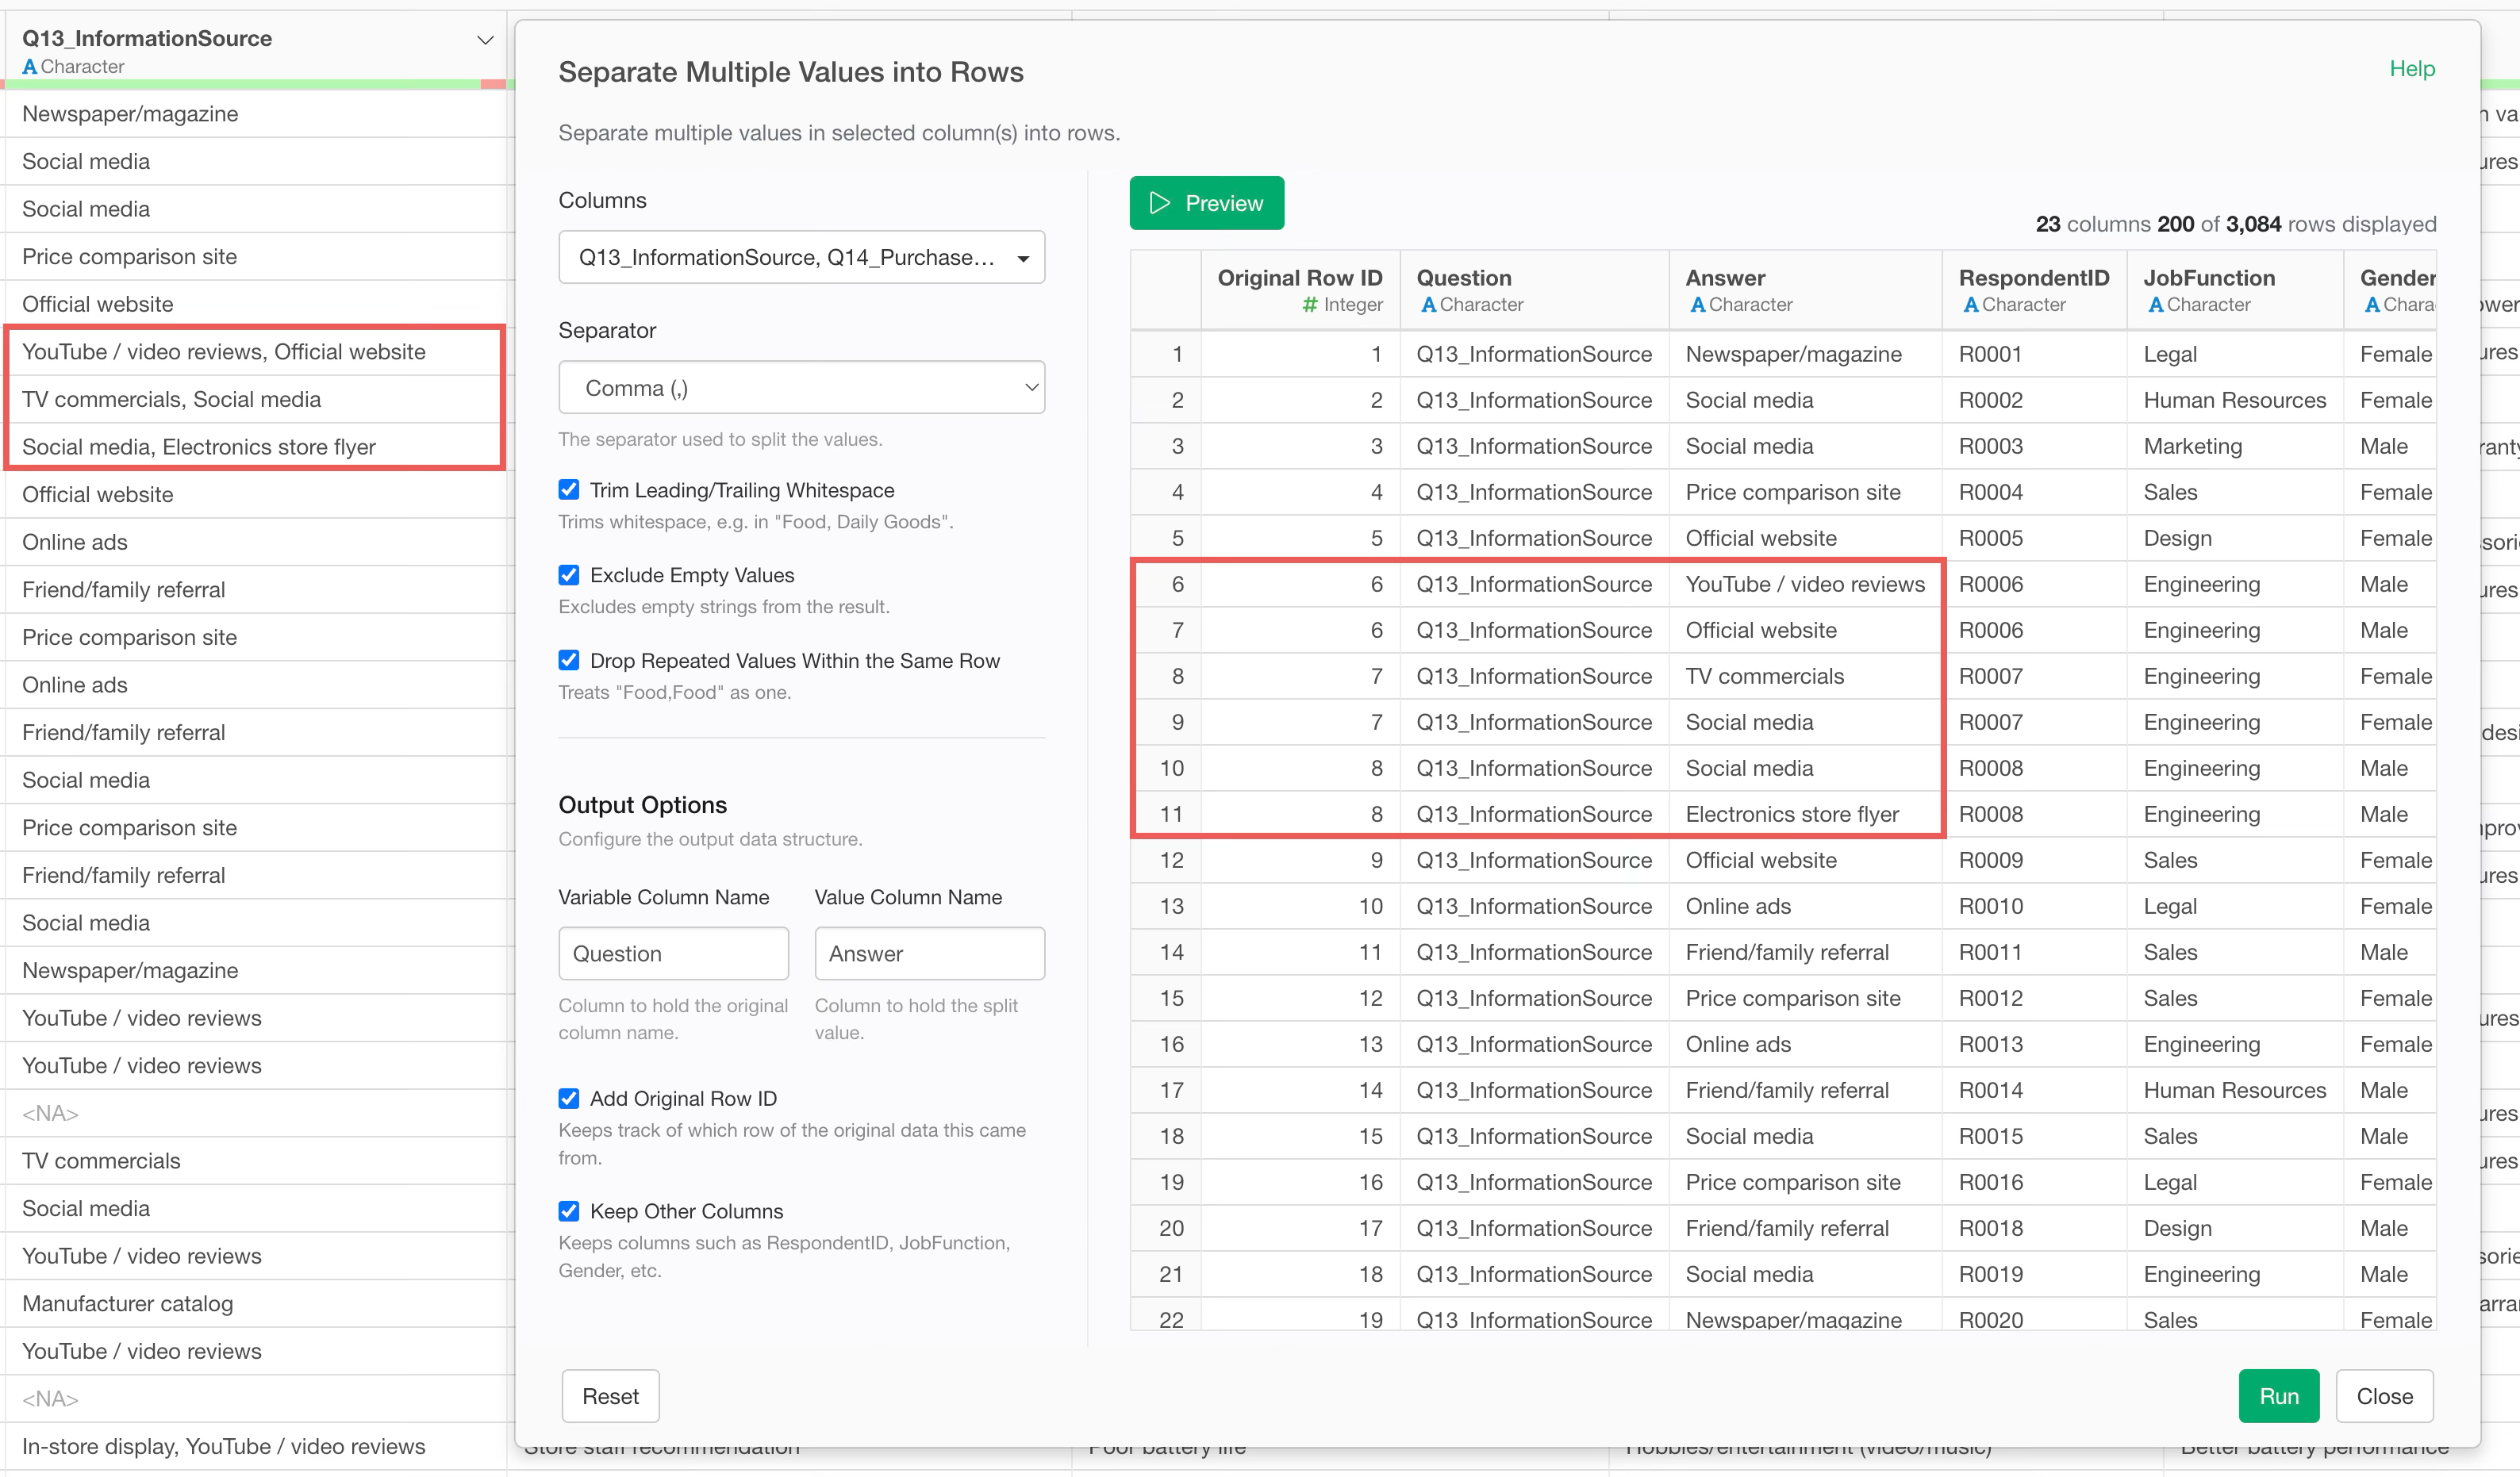Click the play icon on the Preview button
This screenshot has height=1477, width=2520.
pyautogui.click(x=1160, y=203)
